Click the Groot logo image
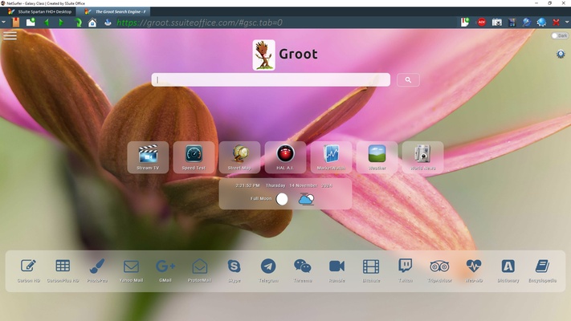Screen dimensions: 571x321 pos(263,55)
